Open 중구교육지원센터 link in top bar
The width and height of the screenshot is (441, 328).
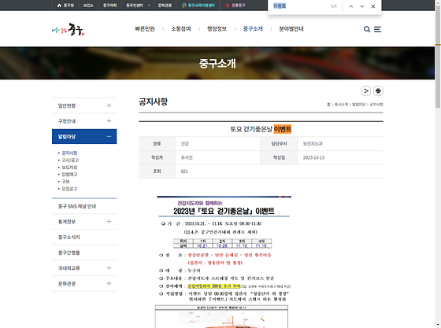pos(198,6)
